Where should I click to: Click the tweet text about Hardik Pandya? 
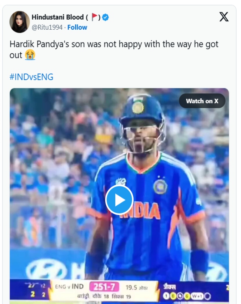114,45
